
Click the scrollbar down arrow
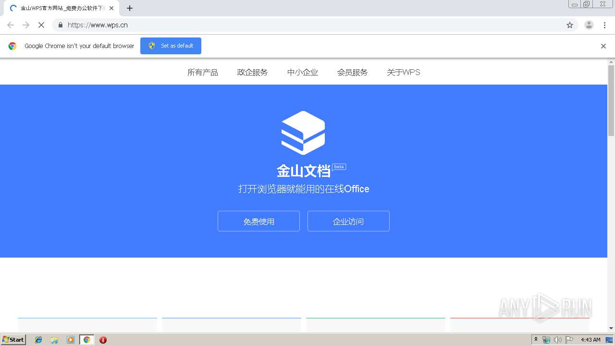tap(611, 329)
